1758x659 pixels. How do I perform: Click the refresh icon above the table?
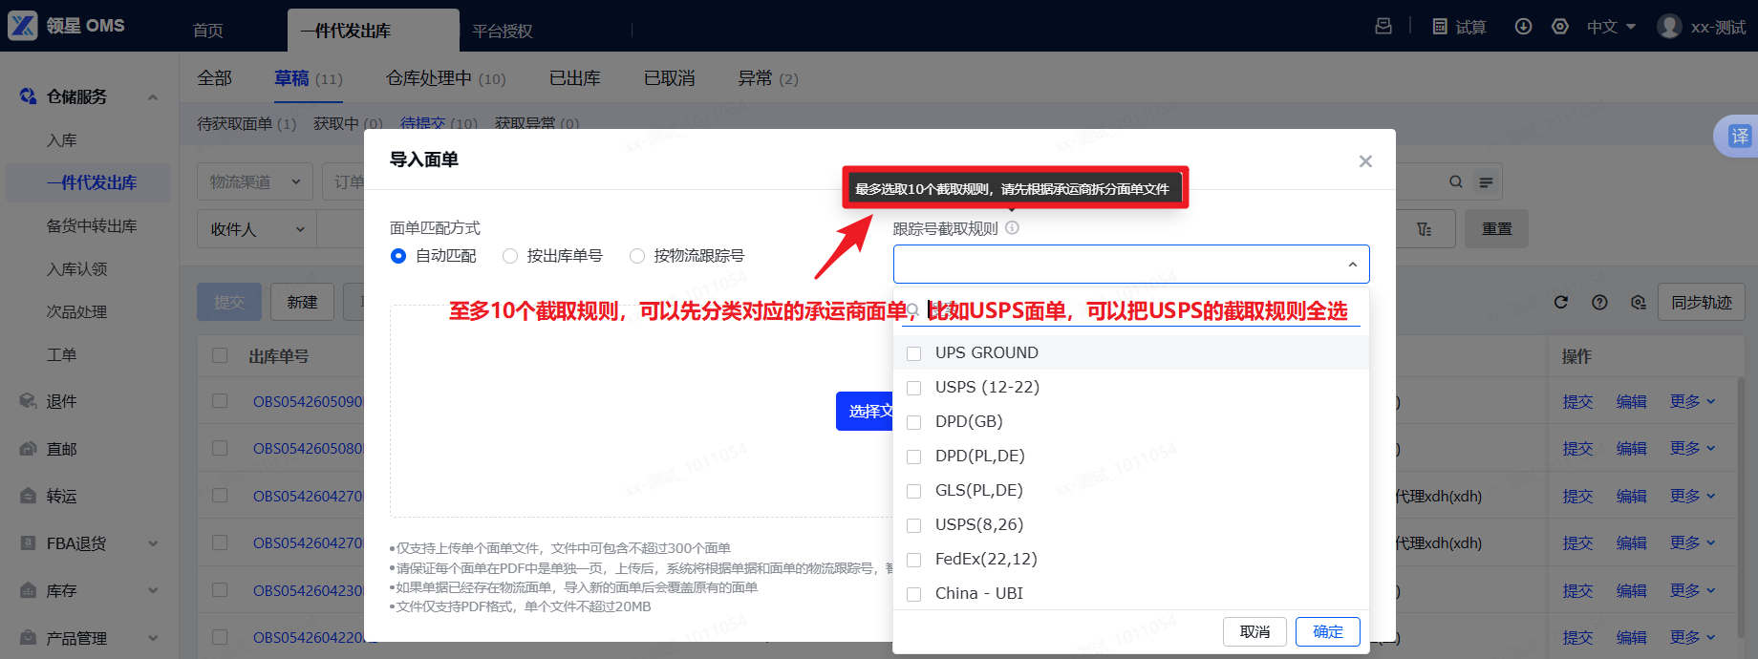(1561, 303)
